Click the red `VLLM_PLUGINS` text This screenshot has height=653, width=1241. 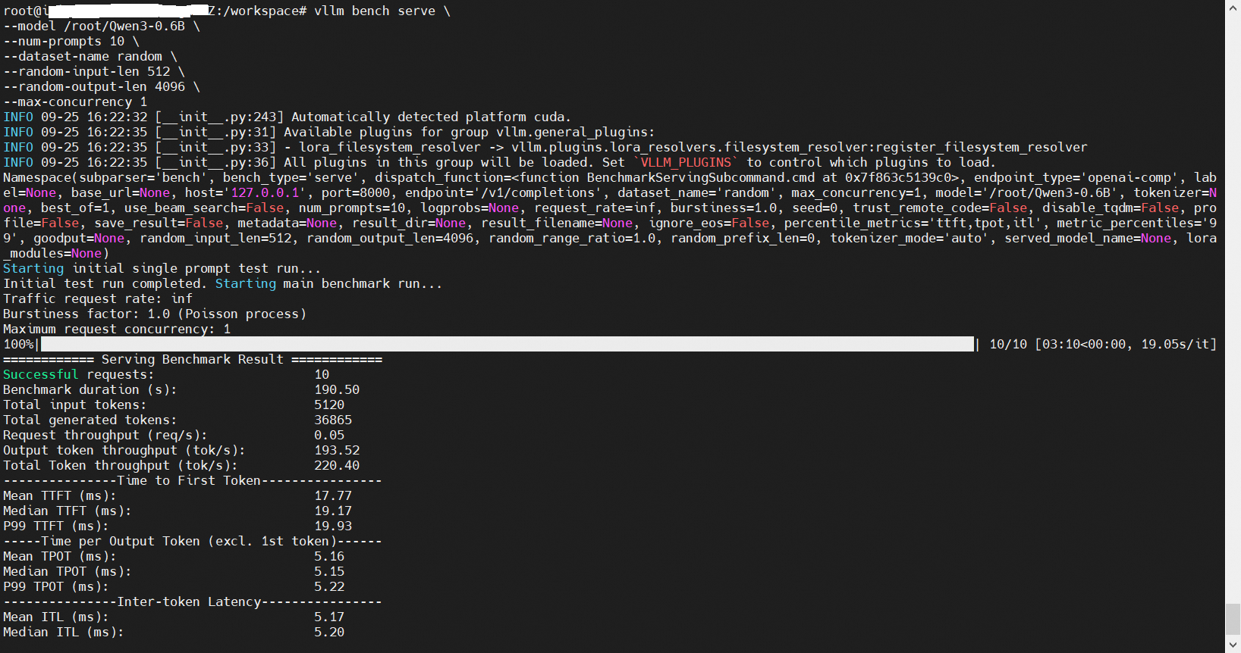686,163
